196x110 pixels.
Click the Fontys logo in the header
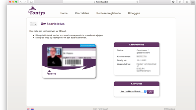coord(36,11)
